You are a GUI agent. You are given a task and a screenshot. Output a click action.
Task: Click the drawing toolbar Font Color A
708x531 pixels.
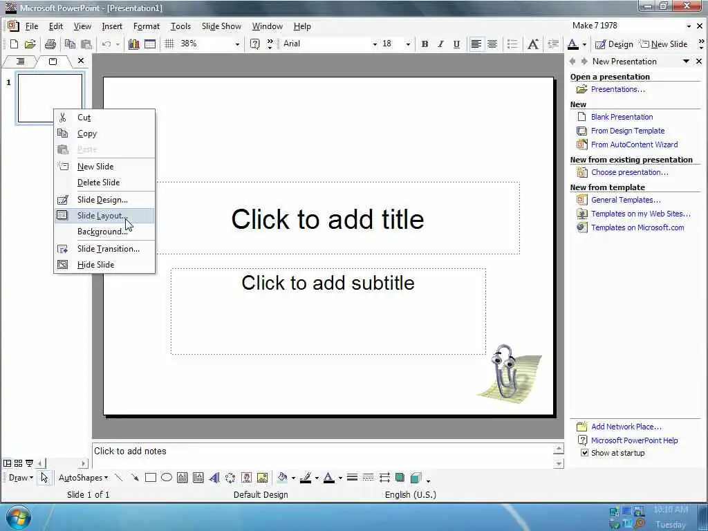(x=328, y=478)
